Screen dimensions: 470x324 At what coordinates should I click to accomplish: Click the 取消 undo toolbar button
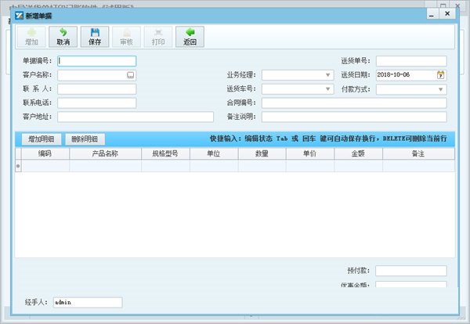[63, 37]
